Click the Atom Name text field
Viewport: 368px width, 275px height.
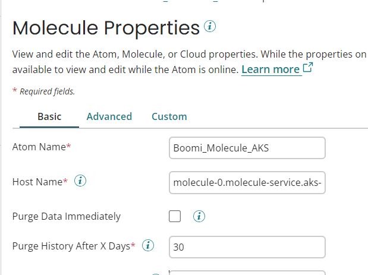pyautogui.click(x=247, y=148)
